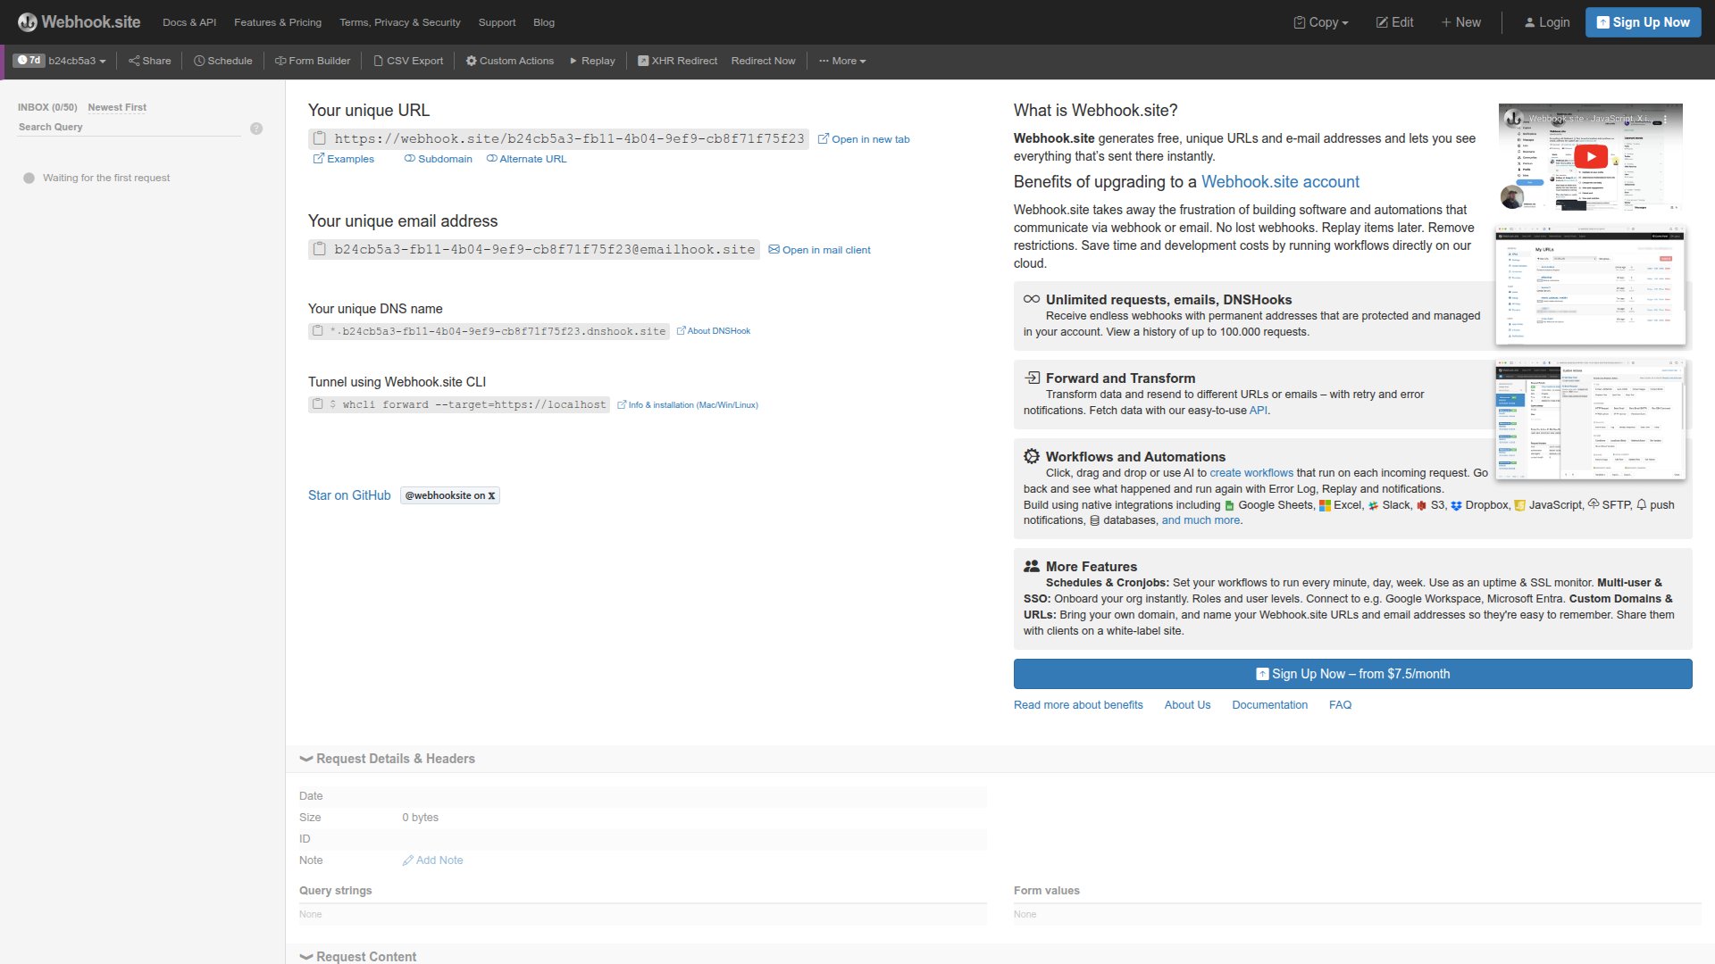Viewport: 1715px width, 964px height.
Task: Click Star on GitHub
Action: [349, 495]
